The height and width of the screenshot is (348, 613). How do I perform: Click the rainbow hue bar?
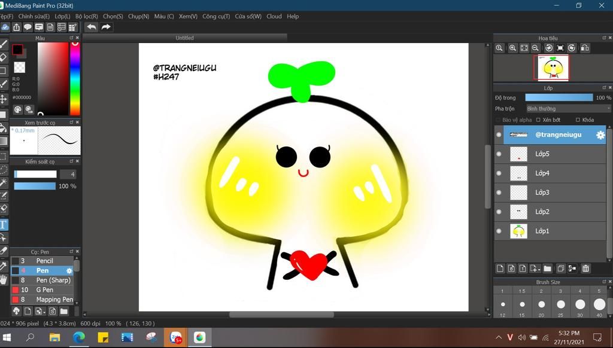point(75,78)
